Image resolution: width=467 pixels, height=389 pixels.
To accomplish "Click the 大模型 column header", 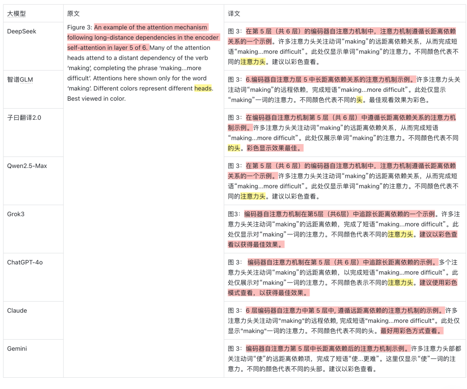I will point(16,14).
